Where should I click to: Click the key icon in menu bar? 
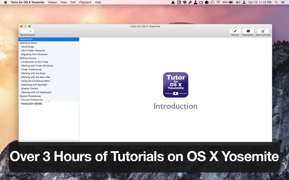coord(190,2)
